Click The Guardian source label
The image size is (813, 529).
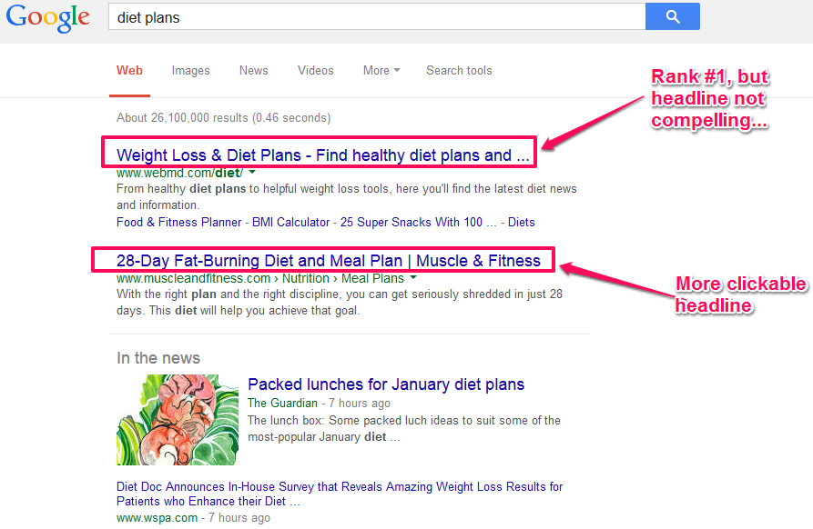click(x=282, y=404)
